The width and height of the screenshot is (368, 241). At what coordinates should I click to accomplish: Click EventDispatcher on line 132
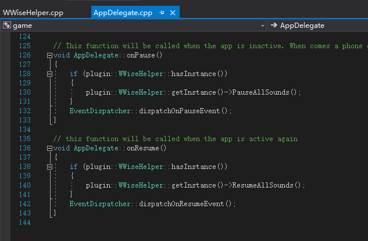[x=100, y=111]
